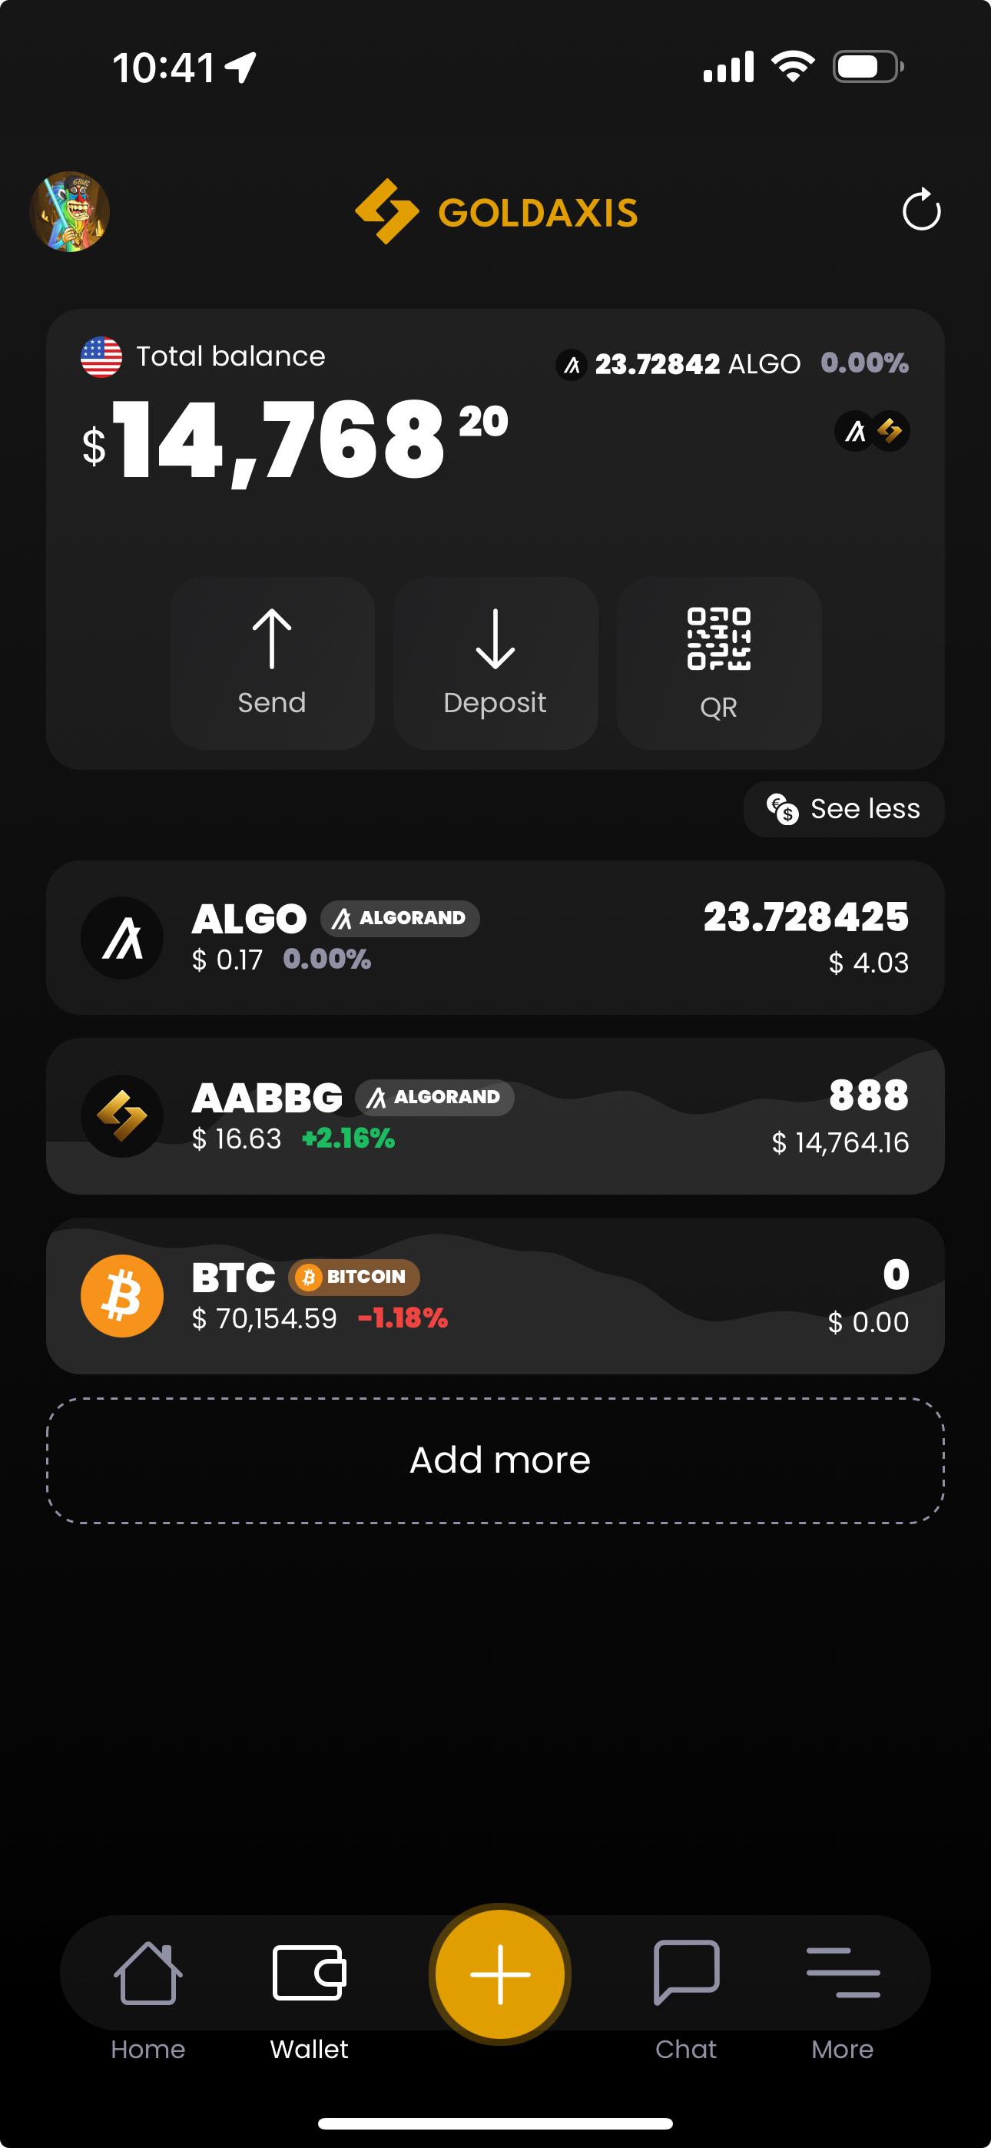Click the Add more button
This screenshot has height=2148, width=991.
tap(495, 1460)
